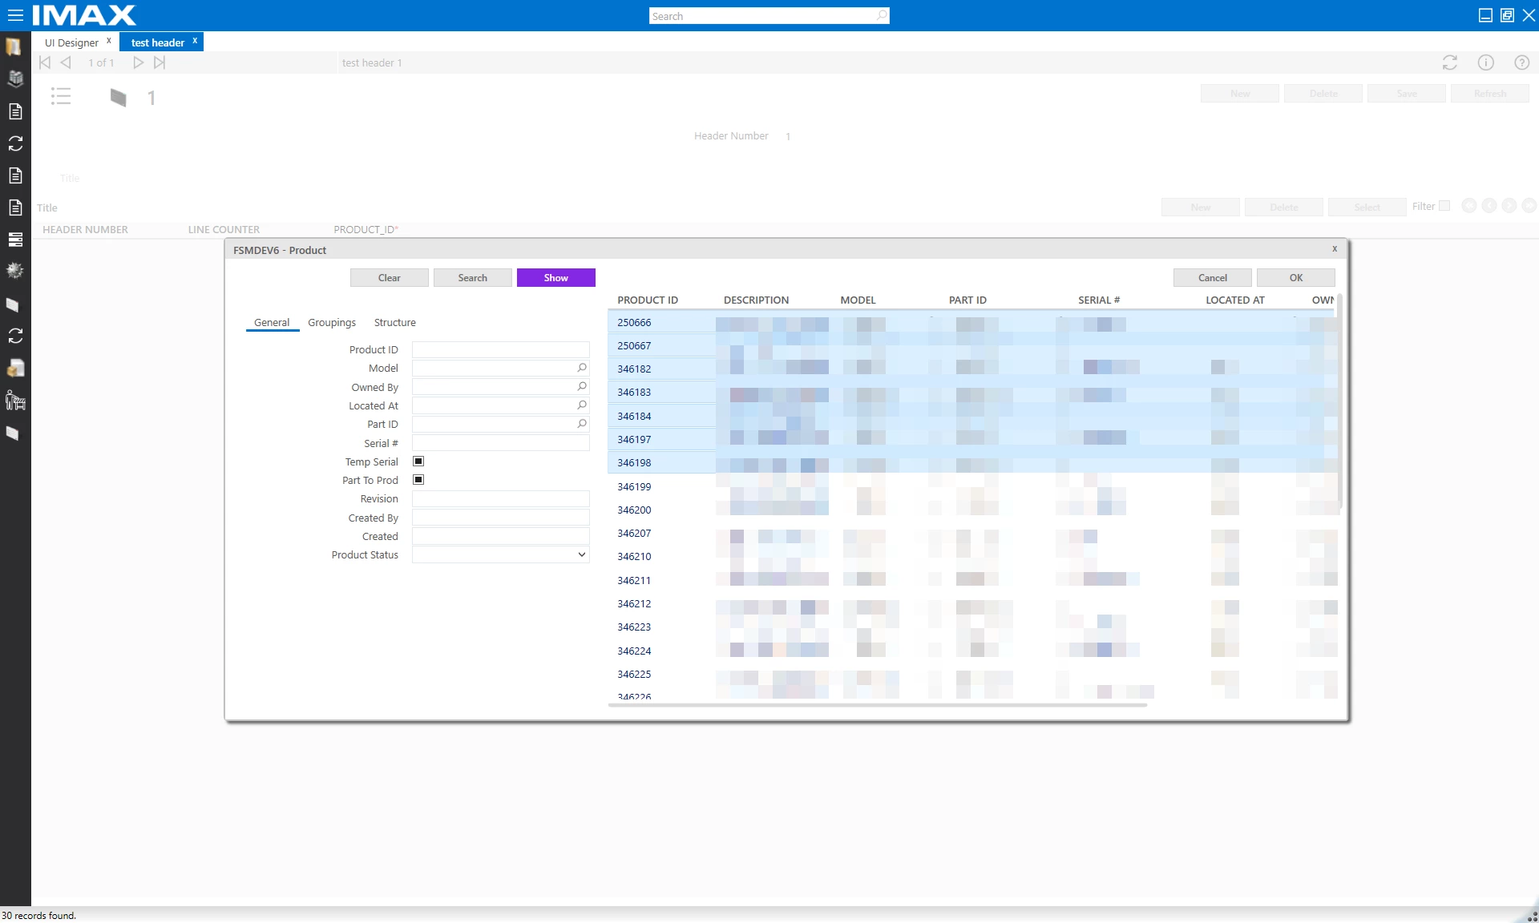Switch to the Structure tab
This screenshot has height=923, width=1539.
click(x=394, y=322)
